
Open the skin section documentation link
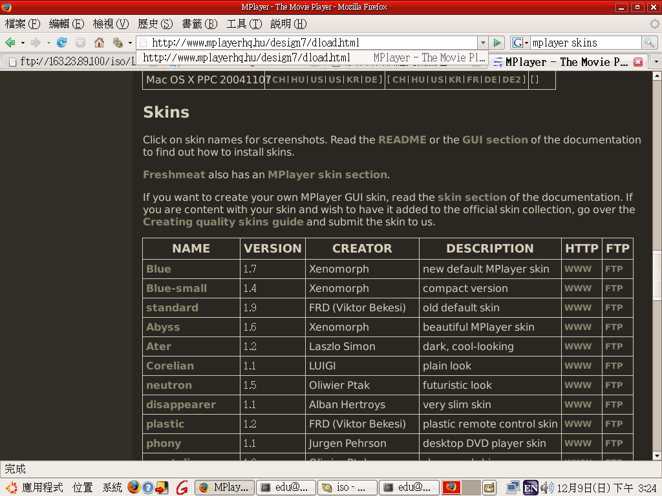[472, 197]
